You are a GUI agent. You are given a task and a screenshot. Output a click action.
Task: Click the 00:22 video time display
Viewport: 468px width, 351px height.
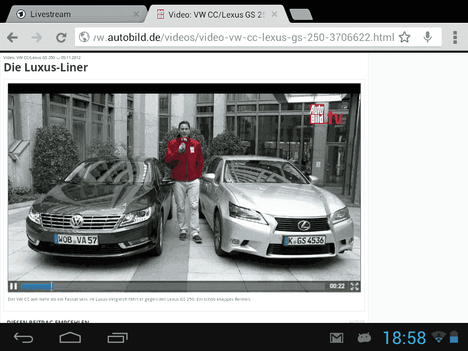coord(337,286)
